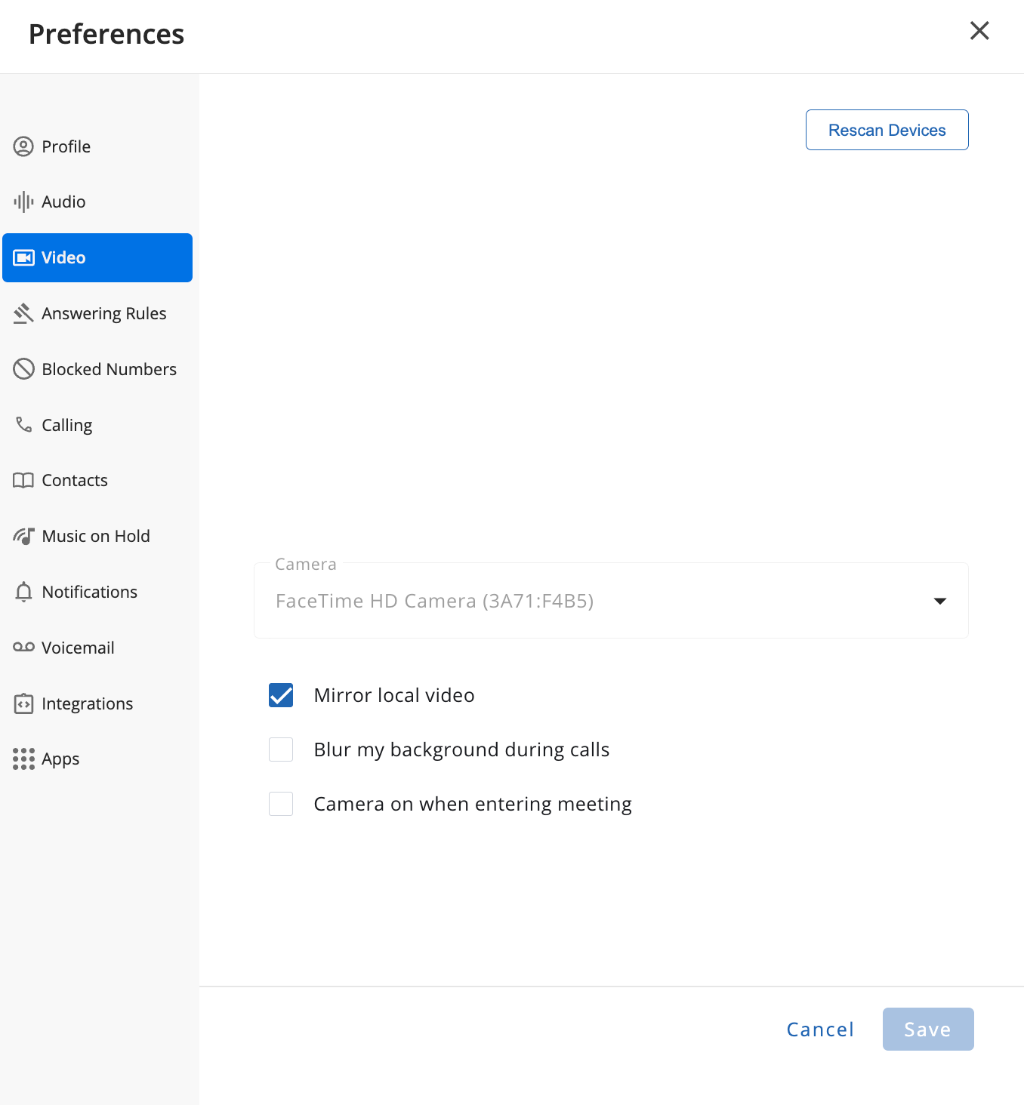Go to Answering Rules settings
The width and height of the screenshot is (1024, 1105).
(x=97, y=313)
